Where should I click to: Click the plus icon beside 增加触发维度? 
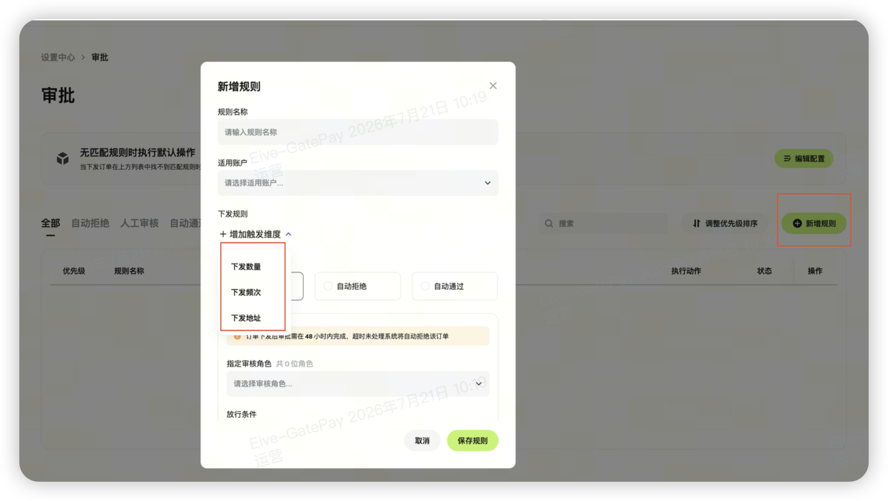pos(223,234)
